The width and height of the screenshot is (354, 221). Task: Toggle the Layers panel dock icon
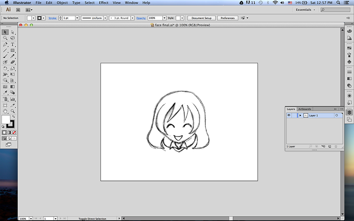349,113
